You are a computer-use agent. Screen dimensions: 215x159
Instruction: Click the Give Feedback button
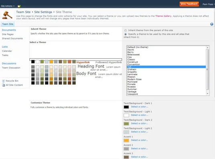tap(189, 4)
